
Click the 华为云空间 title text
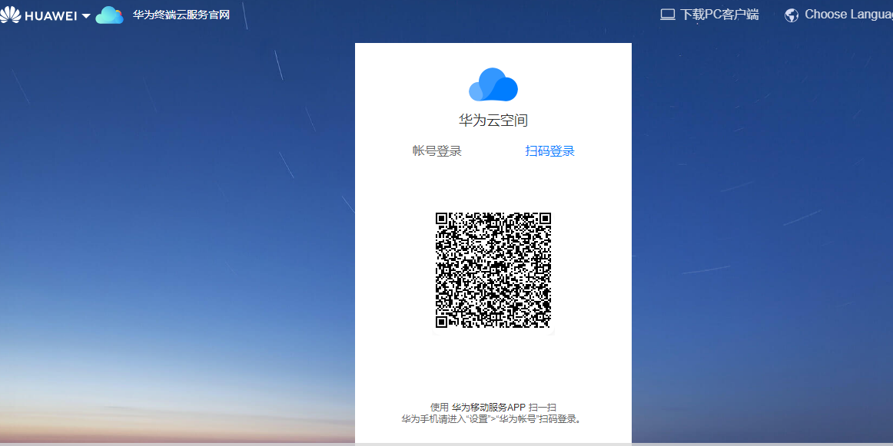point(493,121)
